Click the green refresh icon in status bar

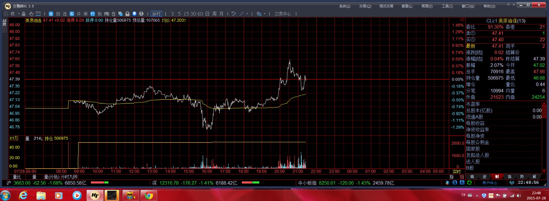(x=469, y=183)
